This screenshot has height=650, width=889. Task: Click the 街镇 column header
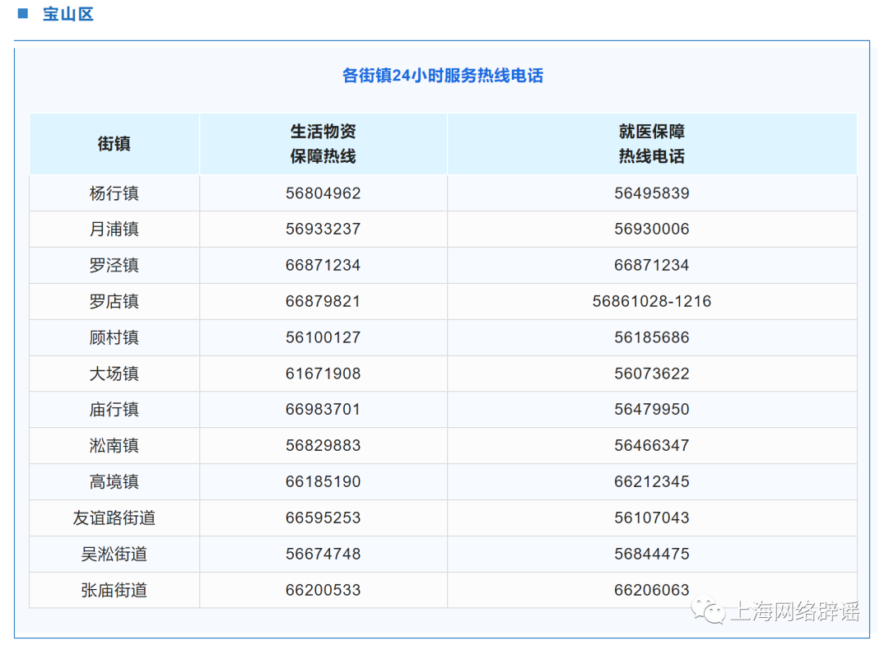114,143
